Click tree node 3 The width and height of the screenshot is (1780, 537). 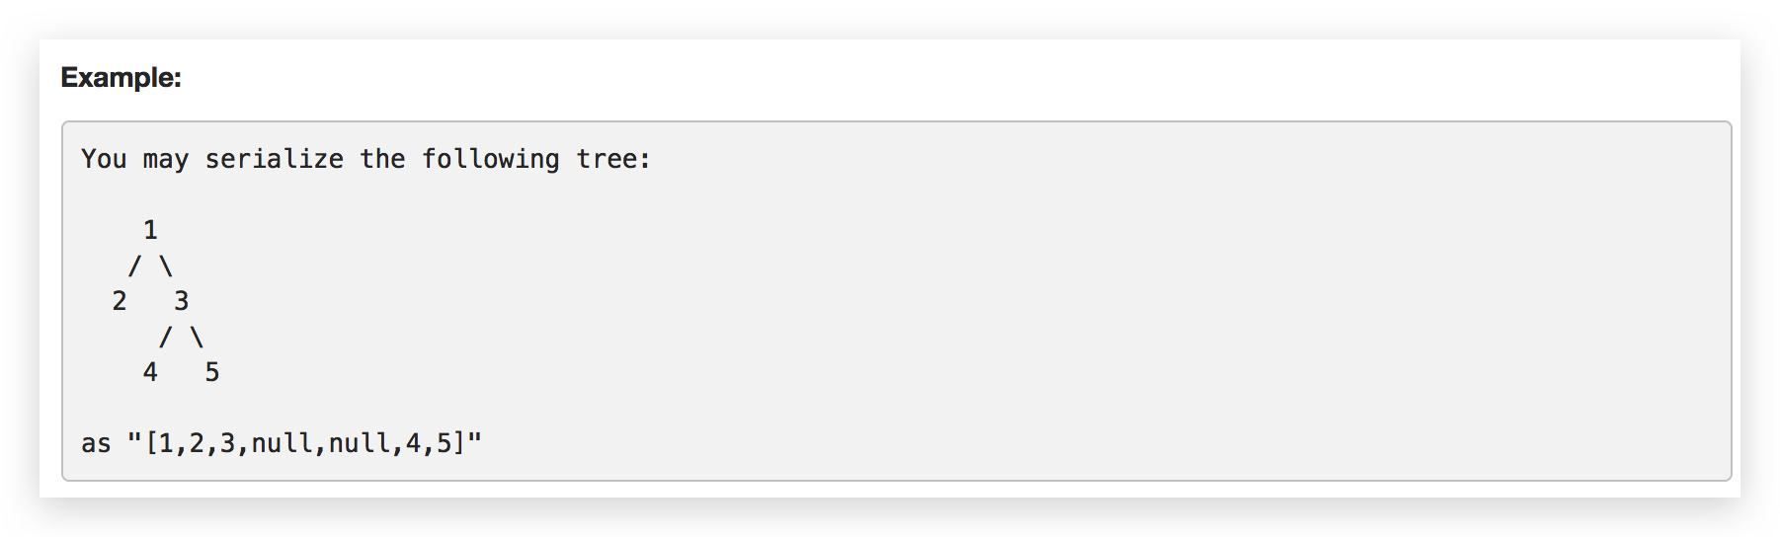(x=181, y=301)
